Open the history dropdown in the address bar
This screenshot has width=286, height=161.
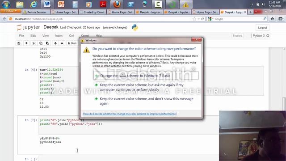(x=198, y=19)
